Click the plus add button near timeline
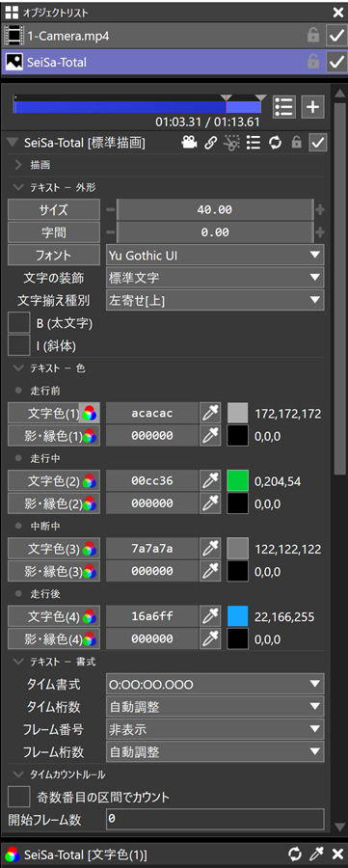Viewport: 348px width, 868px height. (312, 107)
